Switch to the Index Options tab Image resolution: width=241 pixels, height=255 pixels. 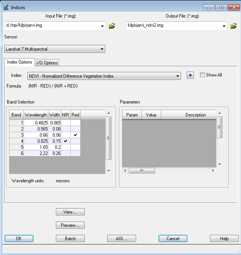pyautogui.click(x=19, y=62)
